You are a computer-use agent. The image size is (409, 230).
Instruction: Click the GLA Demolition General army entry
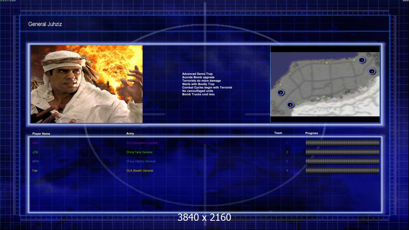[x=142, y=143]
